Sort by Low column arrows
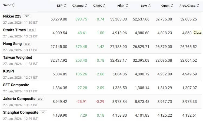The image size is (203, 122). [x=149, y=6]
